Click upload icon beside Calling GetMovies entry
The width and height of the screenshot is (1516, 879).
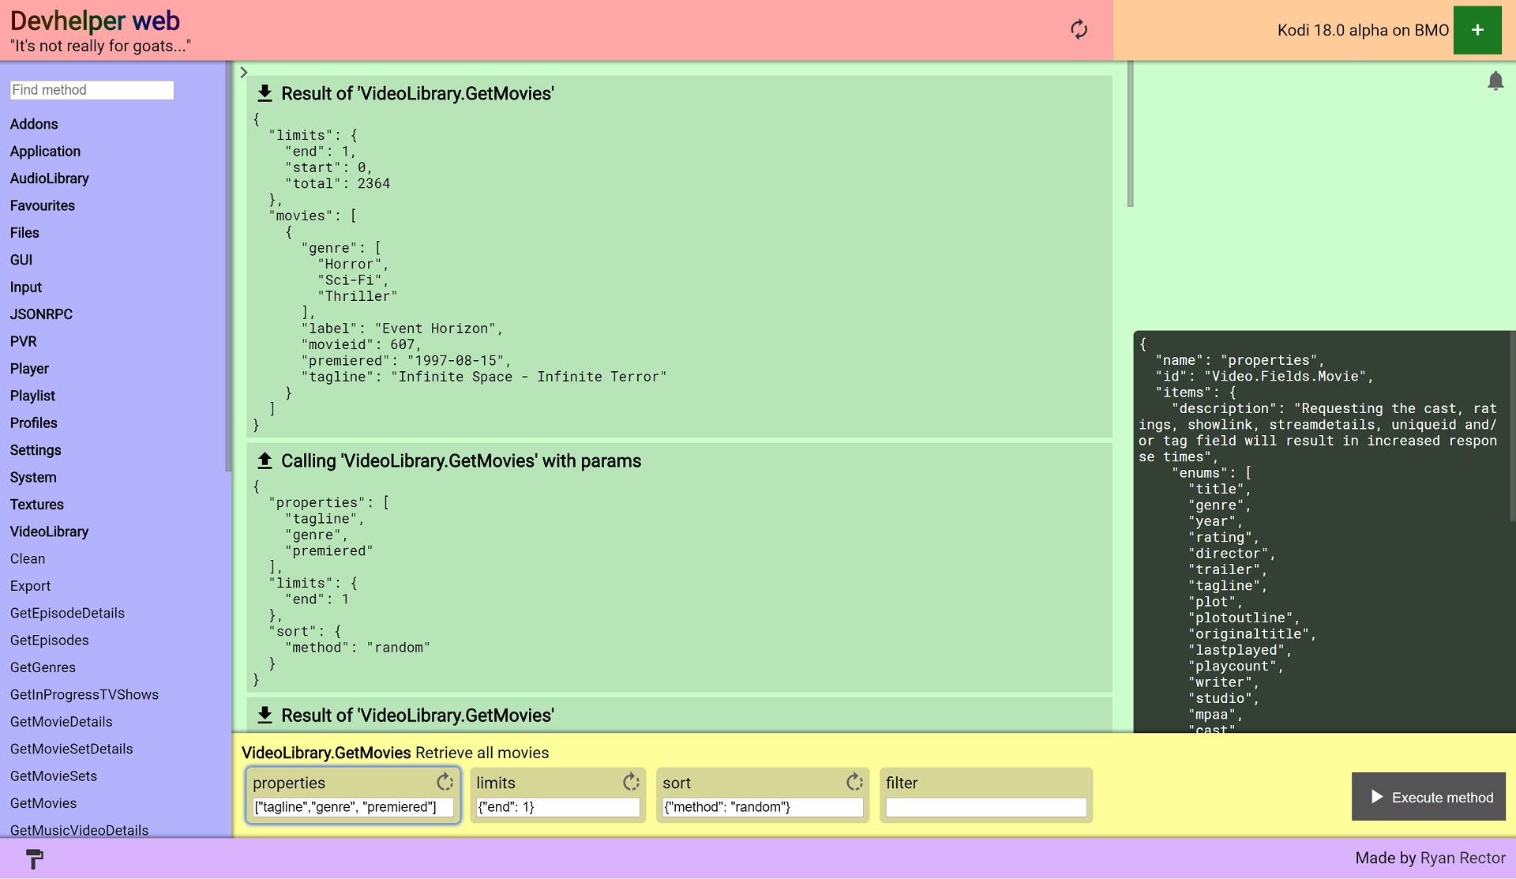click(x=265, y=460)
